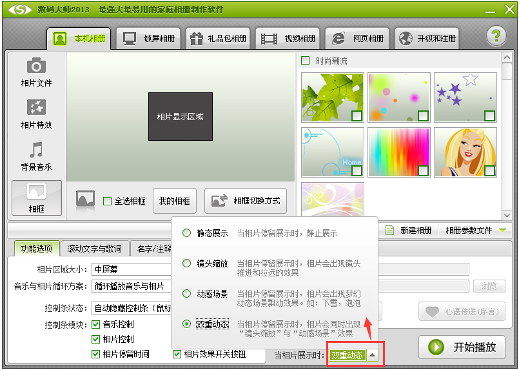Open the 相片特效 effects panel
This screenshot has height=370, width=519.
click(36, 107)
